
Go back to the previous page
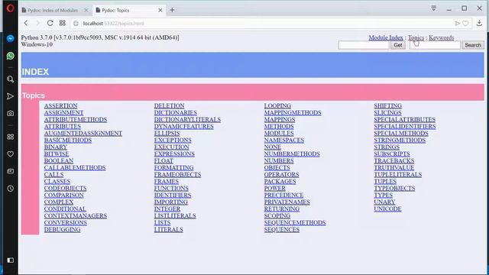[26, 23]
